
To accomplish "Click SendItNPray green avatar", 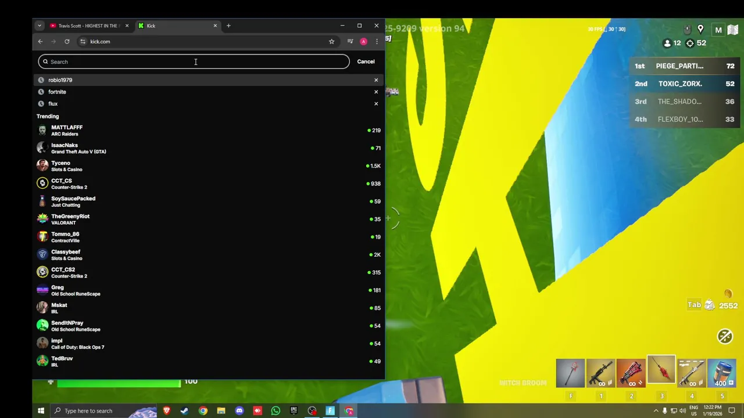I will coord(42,326).
